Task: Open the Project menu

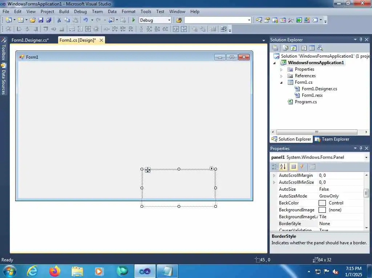Action: 47,11
